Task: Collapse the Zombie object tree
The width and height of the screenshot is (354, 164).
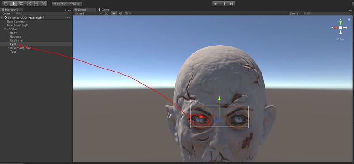Action: click(x=5, y=29)
